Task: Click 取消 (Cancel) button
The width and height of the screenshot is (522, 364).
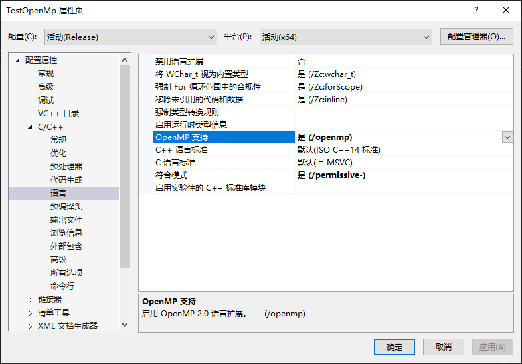Action: point(443,347)
